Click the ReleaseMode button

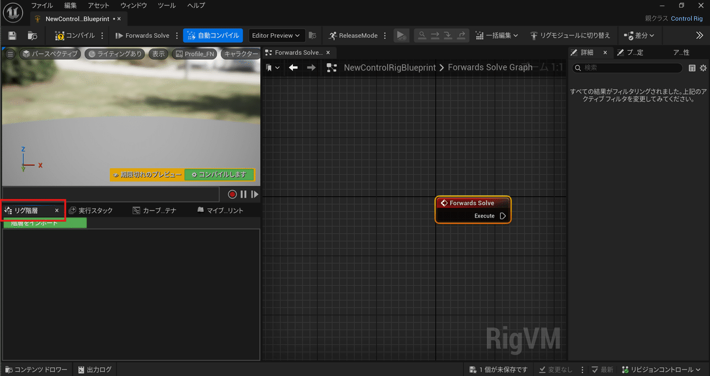(x=353, y=35)
